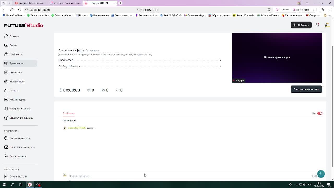Click the live stream preview player
334x188 pixels.
277,58
